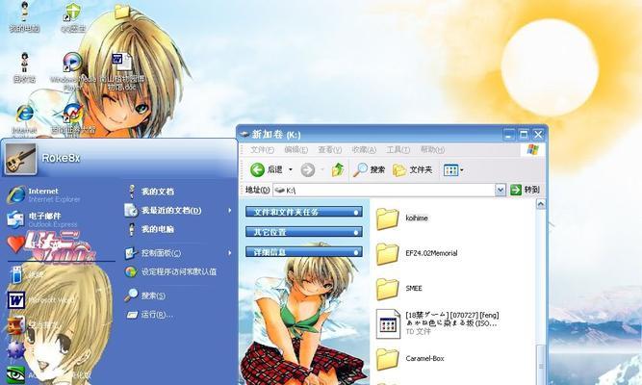Open the Word .doc file on the desktop

121,71
